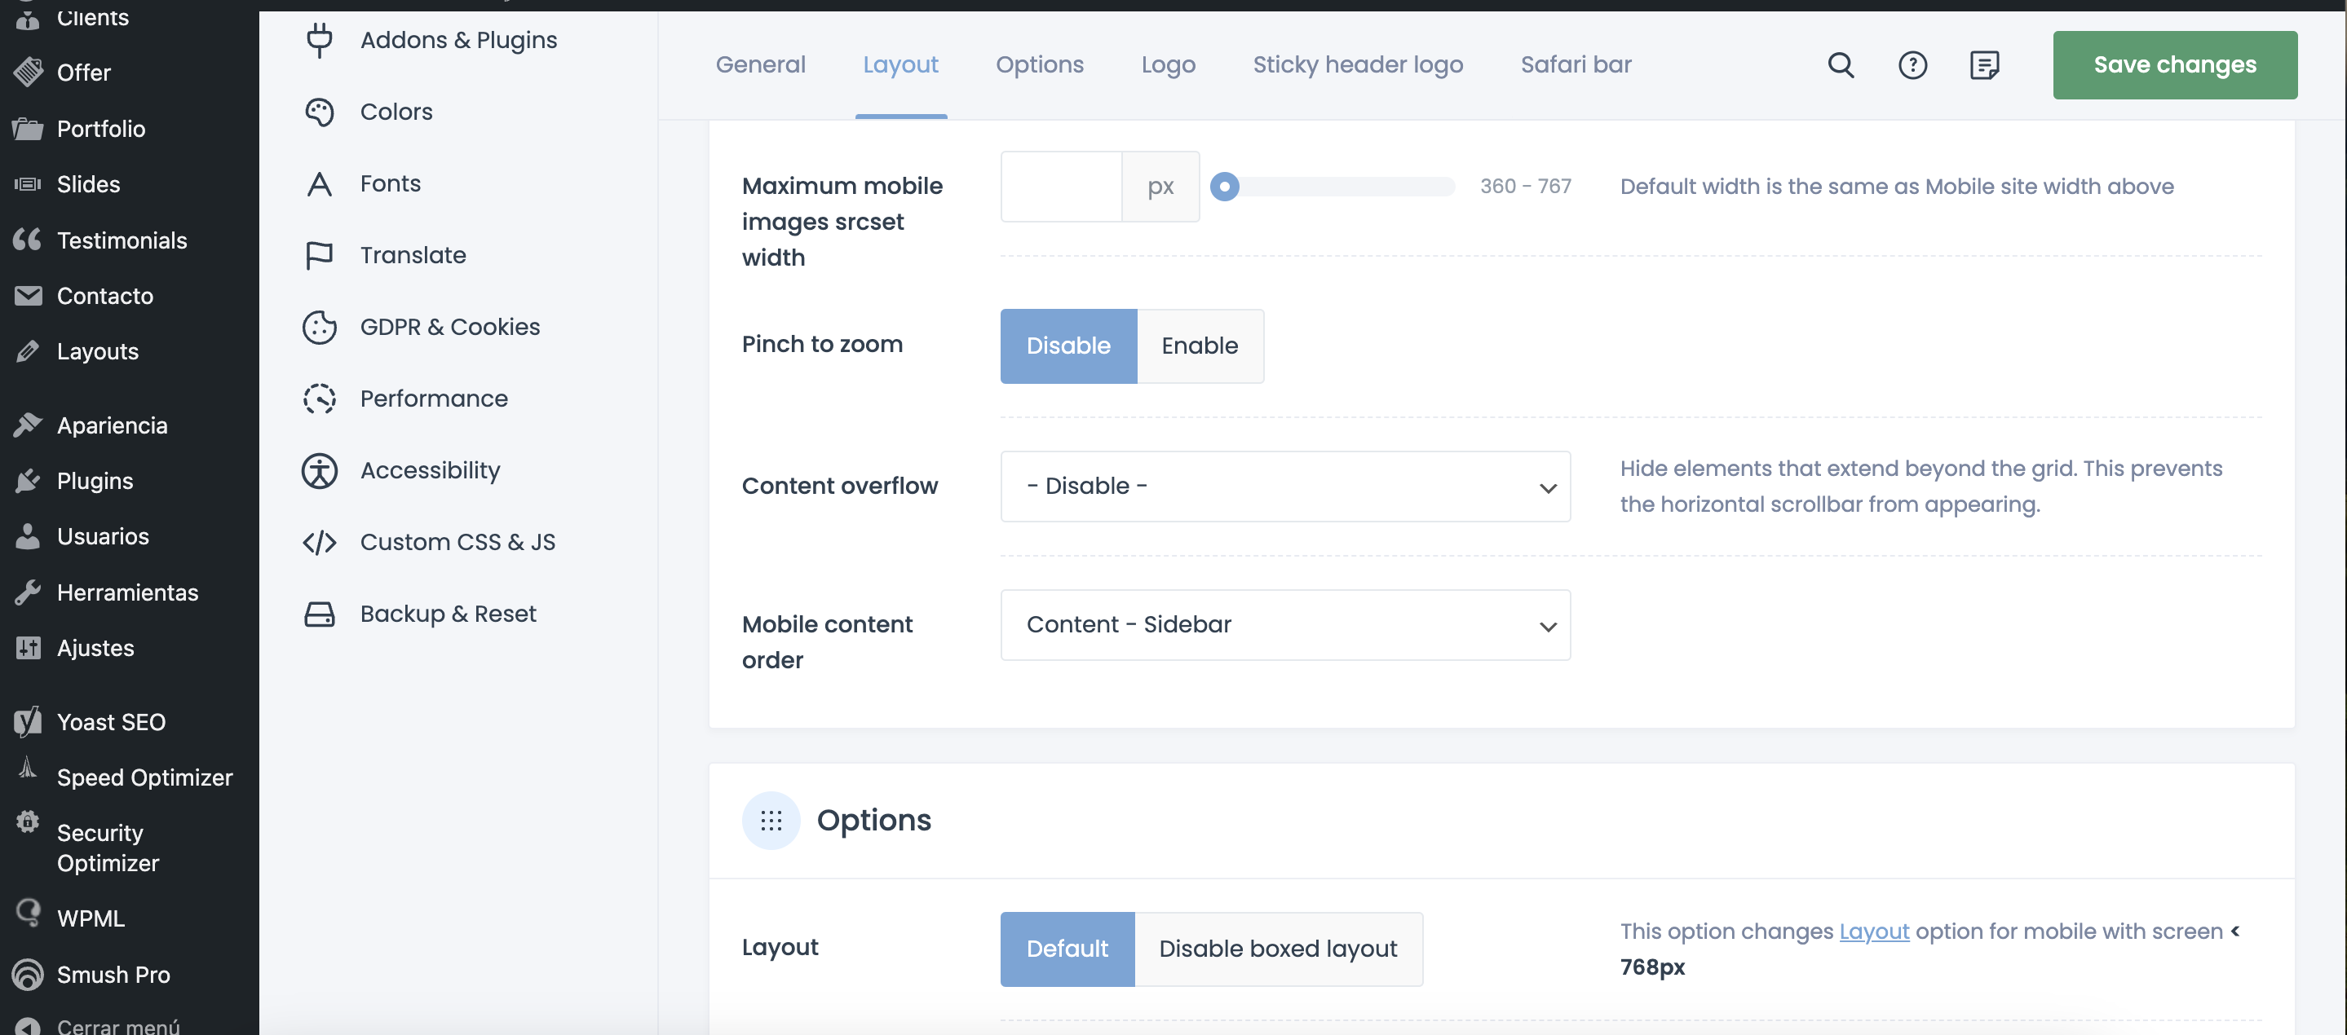Click the Addons & Plugins plug icon
Image resolution: width=2347 pixels, height=1035 pixels.
point(319,40)
